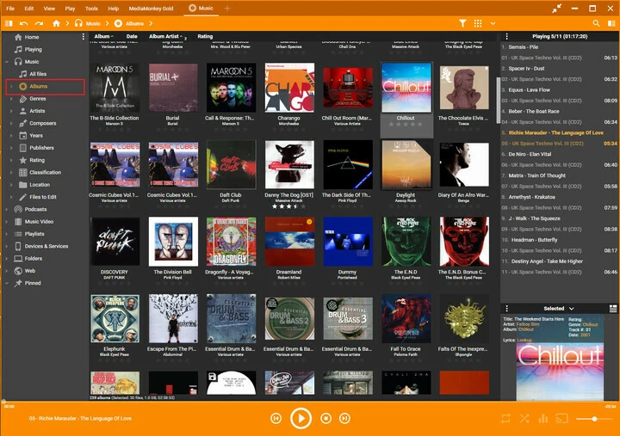The height and width of the screenshot is (436, 620).
Task: Open the MediaMonkey Gold menu
Action: click(151, 9)
